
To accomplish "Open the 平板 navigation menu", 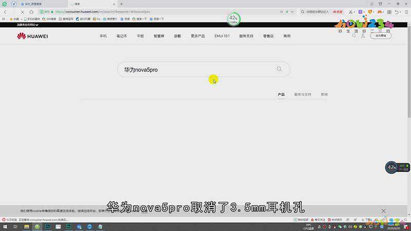I will [x=140, y=36].
